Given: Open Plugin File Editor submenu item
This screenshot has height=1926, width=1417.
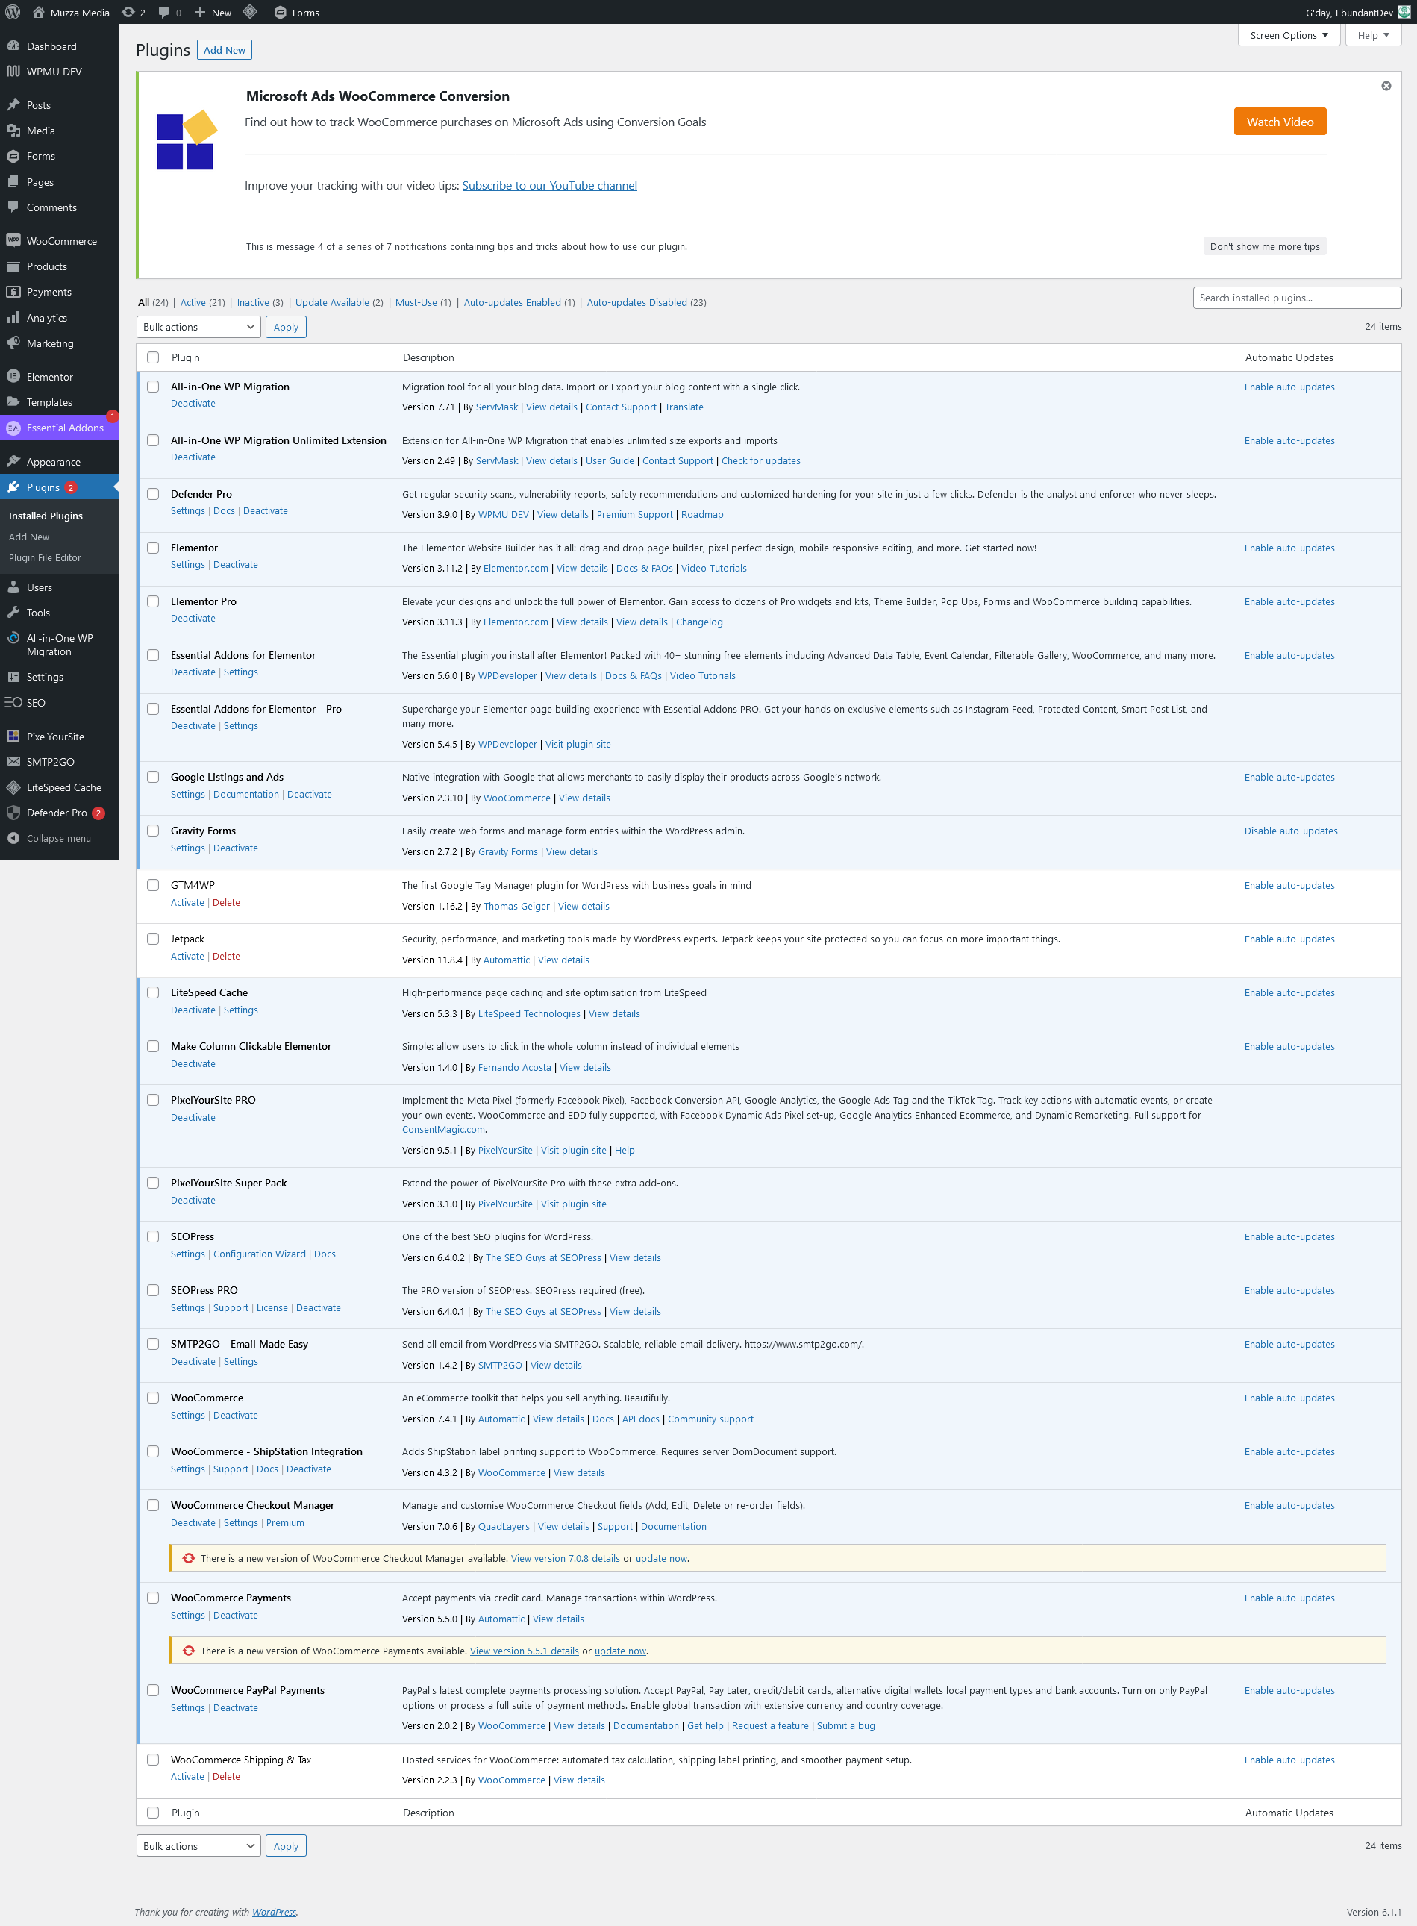Looking at the screenshot, I should click(45, 557).
